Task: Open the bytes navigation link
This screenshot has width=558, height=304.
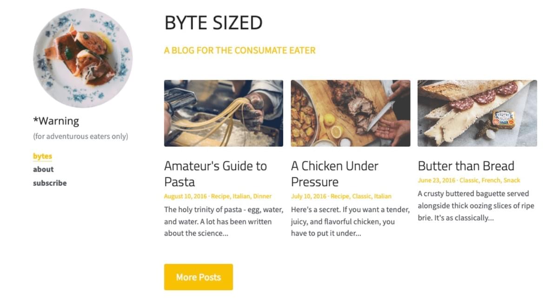Action: coord(42,156)
